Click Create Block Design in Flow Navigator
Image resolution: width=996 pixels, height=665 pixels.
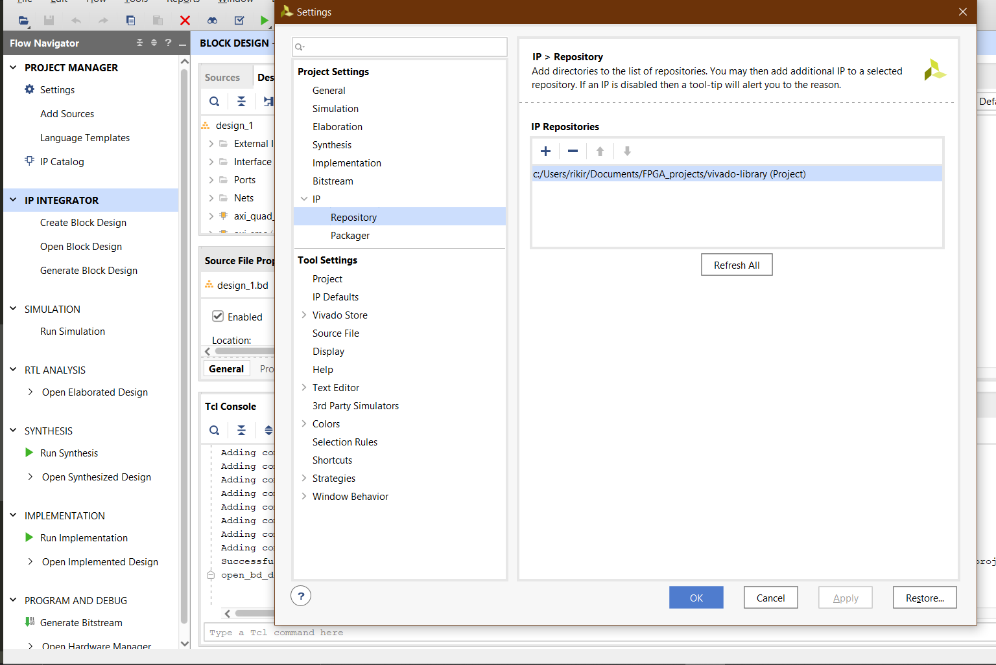click(x=83, y=222)
